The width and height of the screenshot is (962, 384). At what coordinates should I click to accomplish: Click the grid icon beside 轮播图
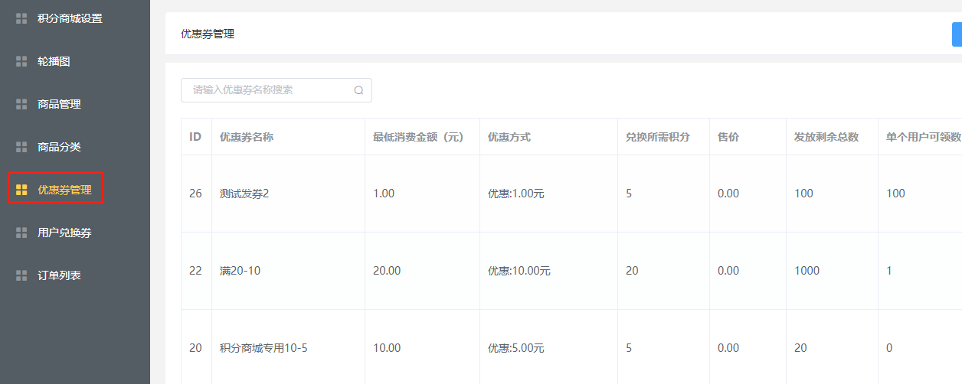click(x=21, y=61)
